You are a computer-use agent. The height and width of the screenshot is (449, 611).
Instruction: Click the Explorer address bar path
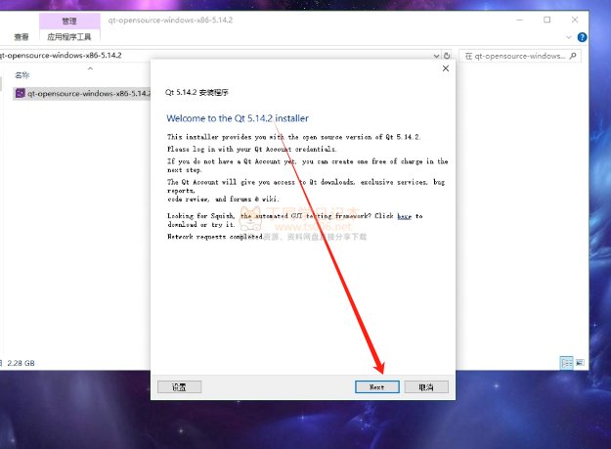pyautogui.click(x=61, y=56)
